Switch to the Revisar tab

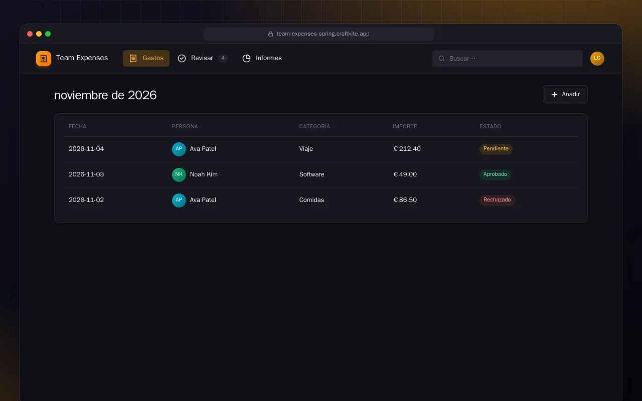203,58
